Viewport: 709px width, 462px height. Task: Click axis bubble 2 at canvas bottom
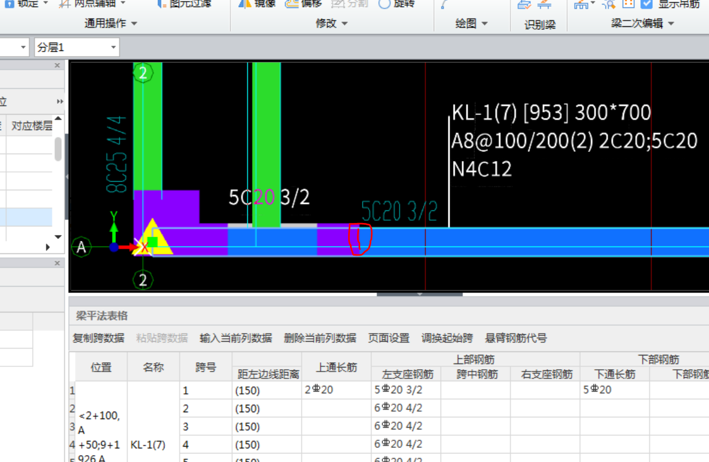[x=143, y=280]
